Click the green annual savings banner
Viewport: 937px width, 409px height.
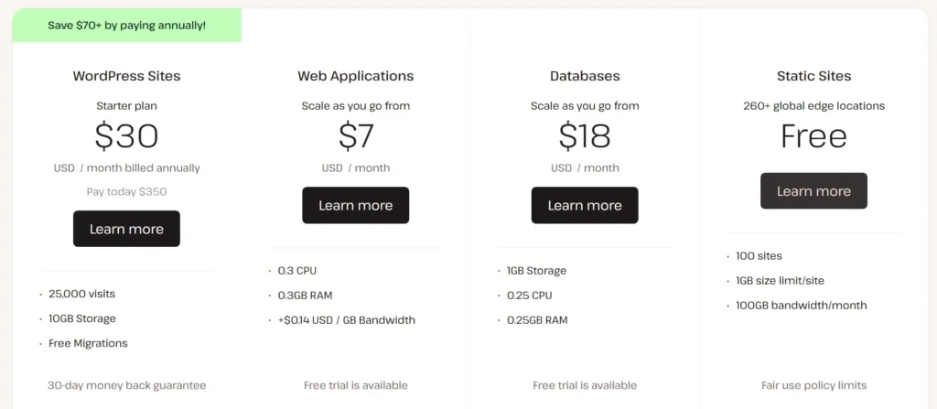coord(127,26)
